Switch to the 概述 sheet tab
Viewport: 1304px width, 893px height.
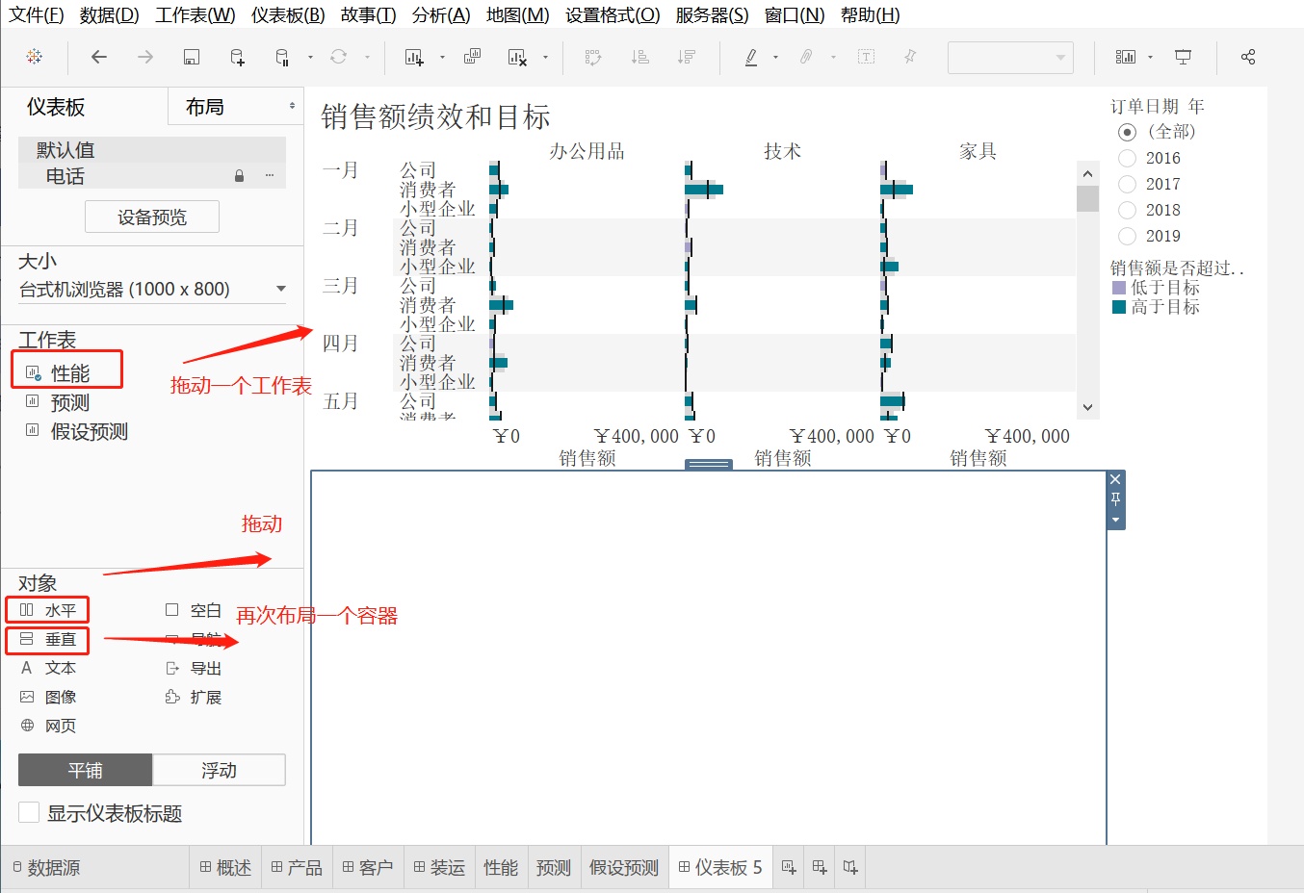tap(225, 867)
